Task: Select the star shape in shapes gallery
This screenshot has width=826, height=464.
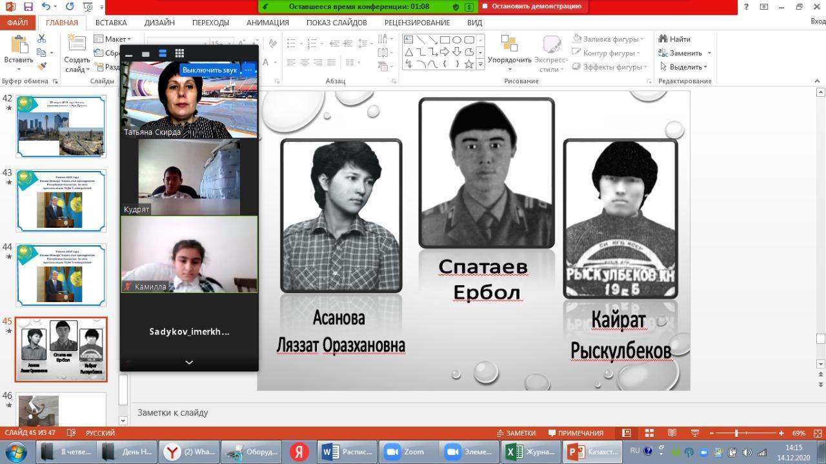Action: (x=469, y=64)
